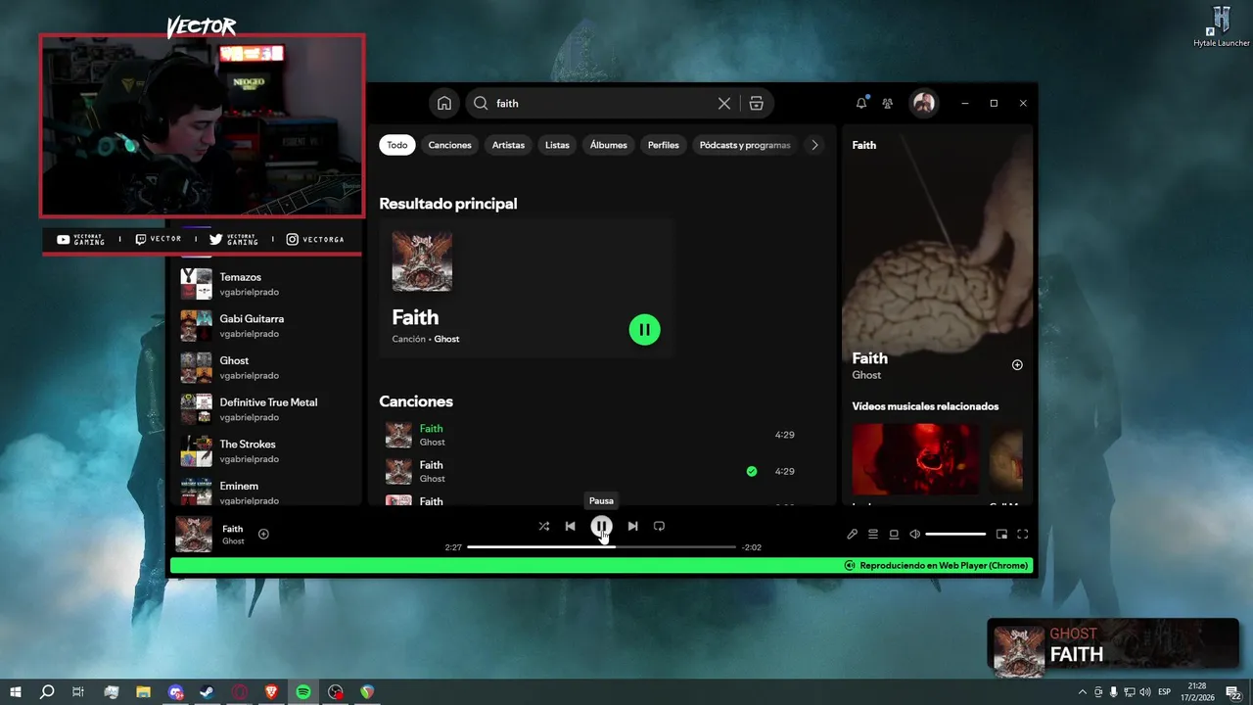Open Brave browser from taskbar
The width and height of the screenshot is (1253, 705).
(x=271, y=692)
